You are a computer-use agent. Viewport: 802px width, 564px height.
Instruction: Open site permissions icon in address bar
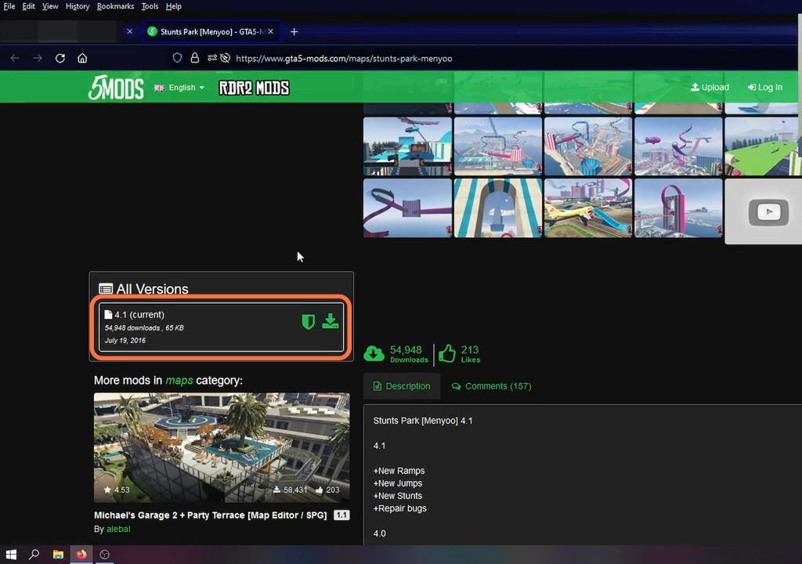click(211, 58)
